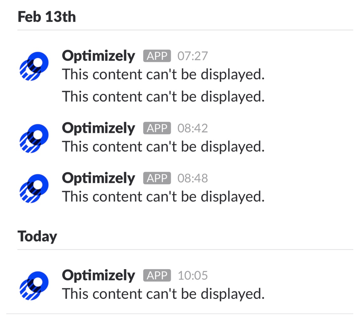The image size is (358, 323).
Task: Open the Feb 13th date divider
Action: pos(47,17)
